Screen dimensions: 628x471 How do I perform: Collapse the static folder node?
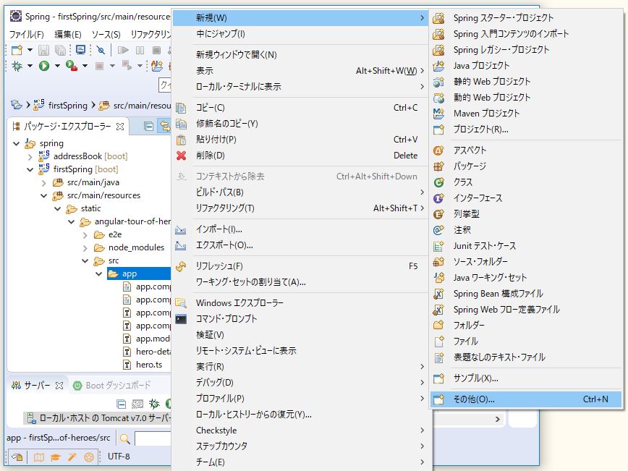coord(58,208)
